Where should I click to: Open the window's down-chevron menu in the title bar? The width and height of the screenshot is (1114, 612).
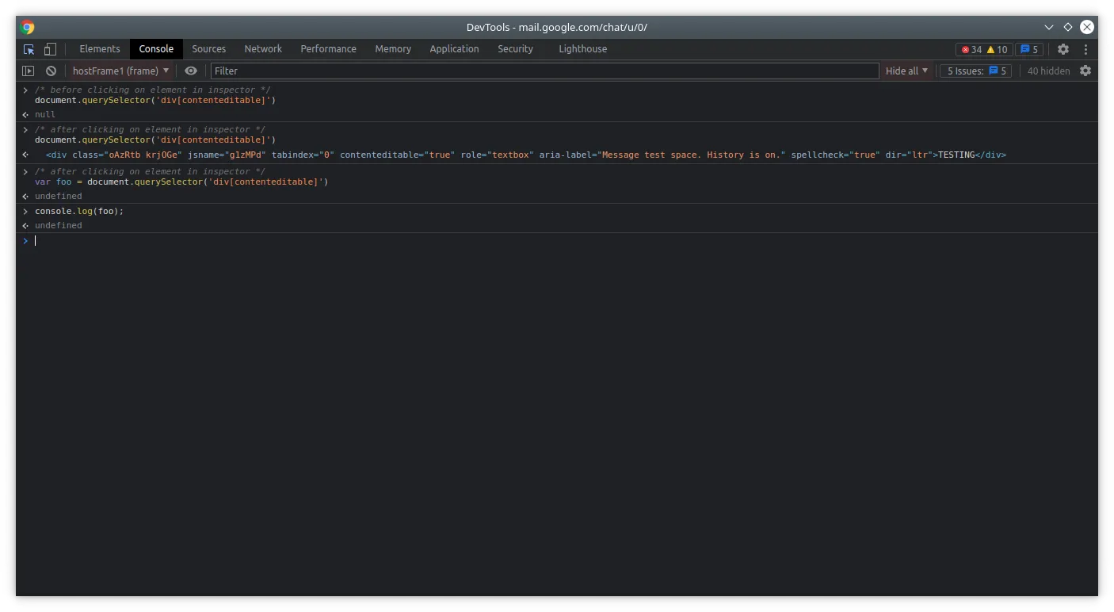(x=1049, y=27)
